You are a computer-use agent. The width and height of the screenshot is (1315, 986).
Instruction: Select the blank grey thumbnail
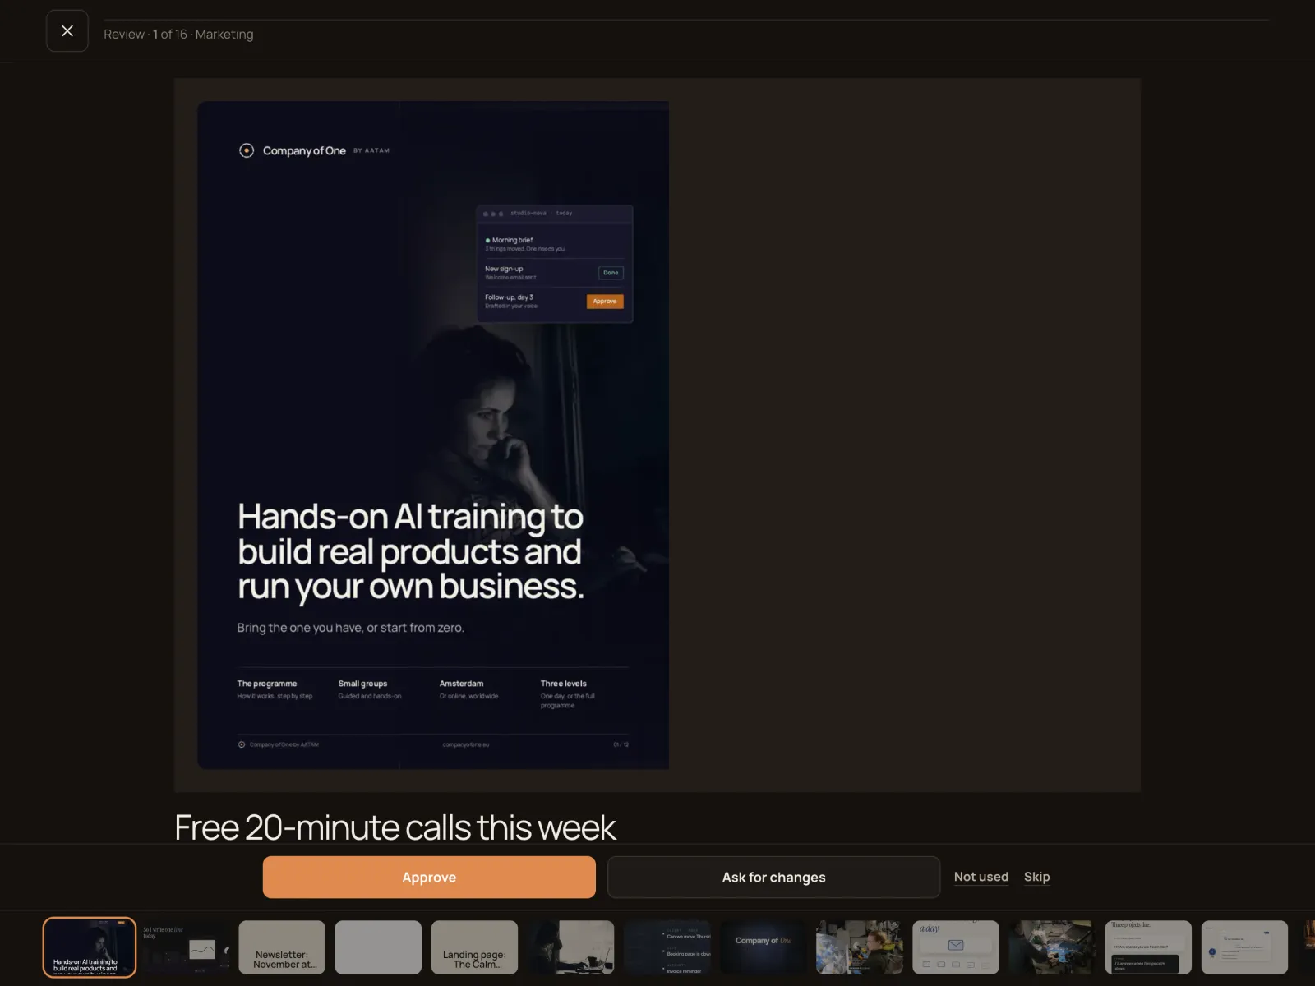tap(378, 947)
